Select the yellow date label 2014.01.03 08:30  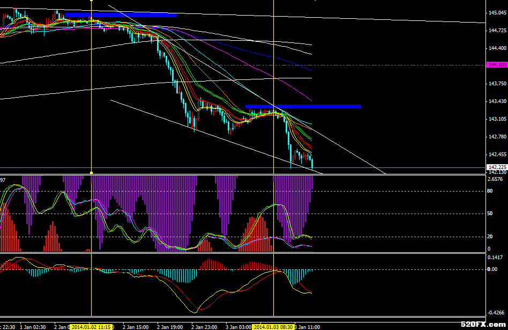pyautogui.click(x=274, y=327)
